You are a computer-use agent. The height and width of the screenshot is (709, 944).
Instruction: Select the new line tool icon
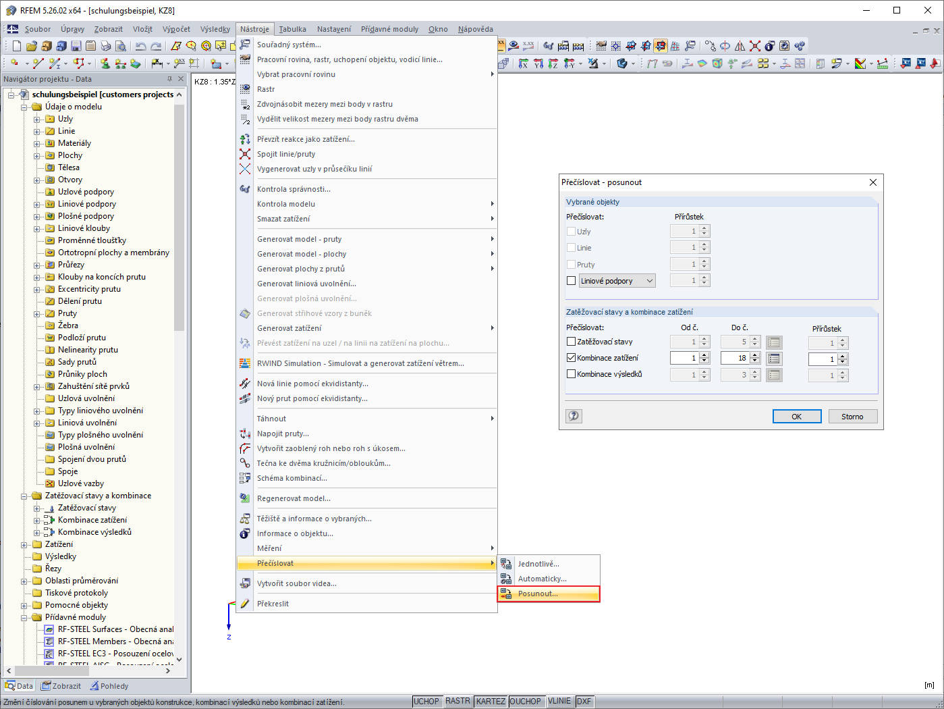(x=38, y=63)
